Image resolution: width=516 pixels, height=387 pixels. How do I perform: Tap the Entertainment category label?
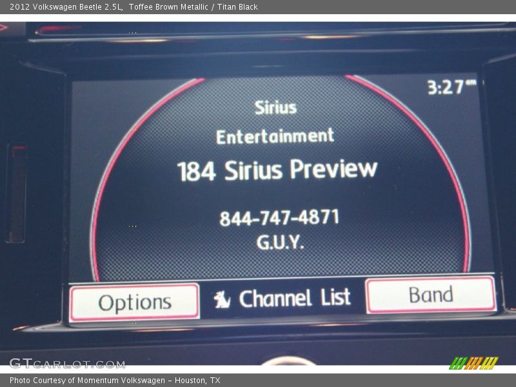(x=275, y=136)
